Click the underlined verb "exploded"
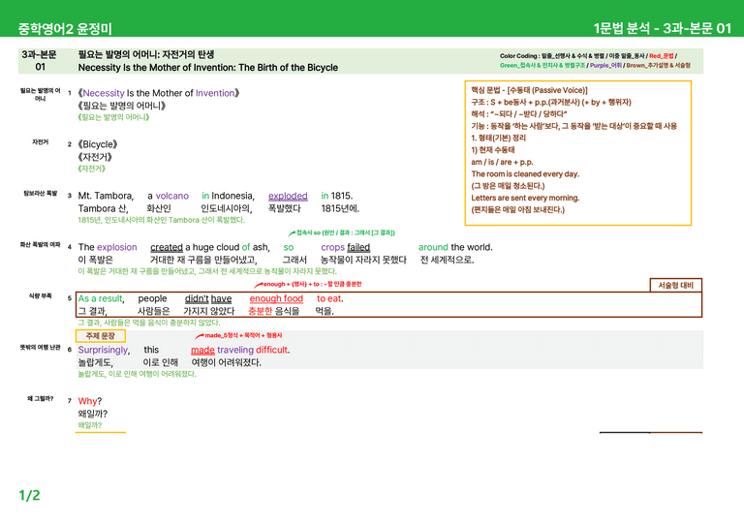This screenshot has width=744, height=526. [x=288, y=196]
